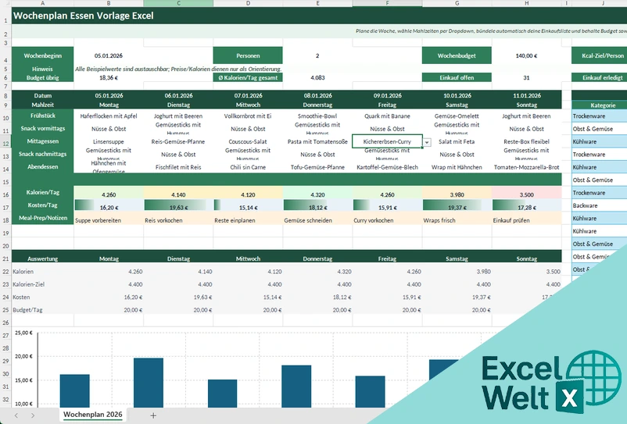Select the Backware category cell
This screenshot has width=627, height=424.
pyautogui.click(x=600, y=205)
